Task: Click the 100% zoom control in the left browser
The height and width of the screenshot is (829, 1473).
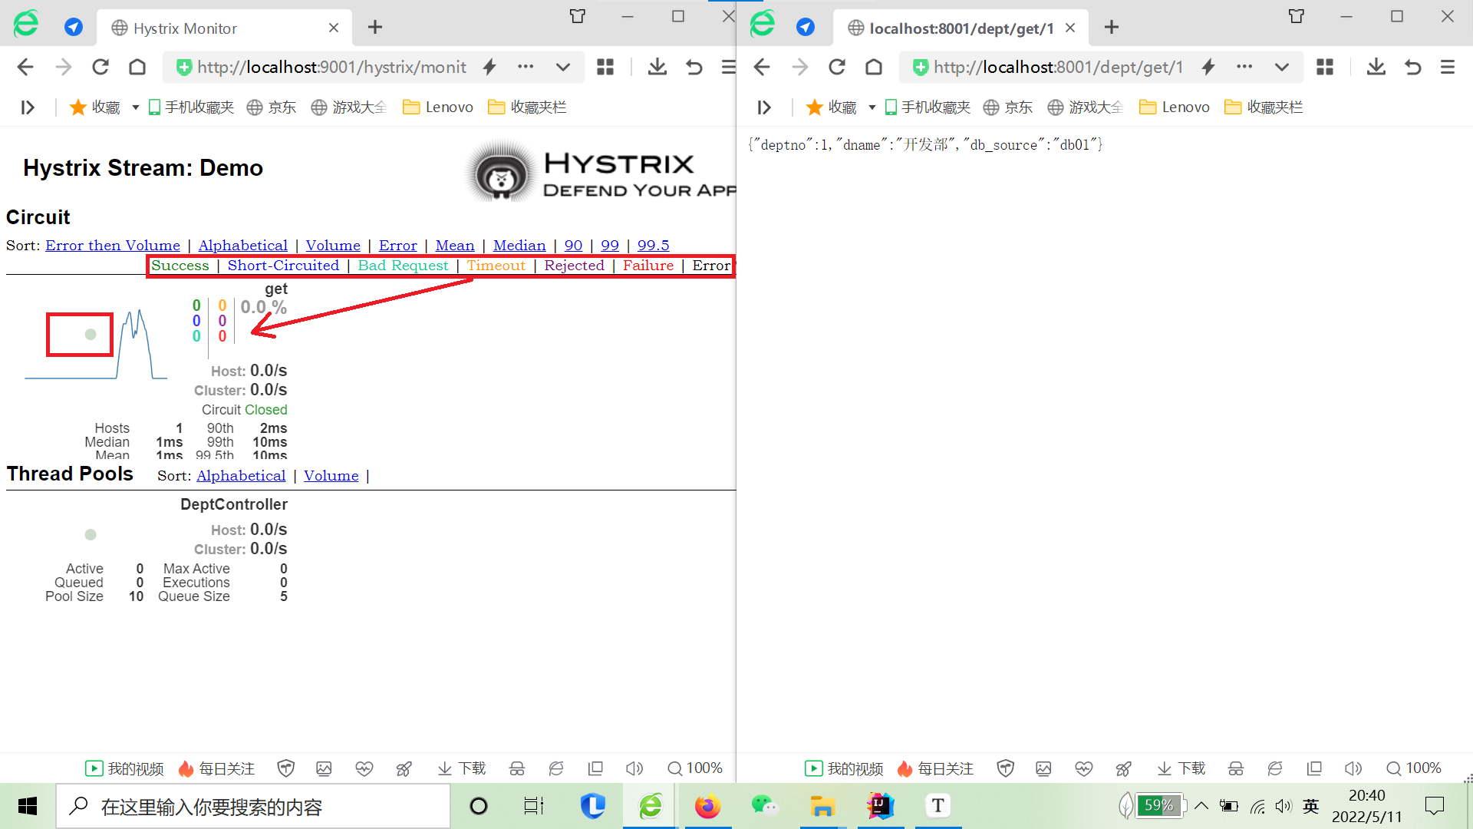Action: point(695,768)
